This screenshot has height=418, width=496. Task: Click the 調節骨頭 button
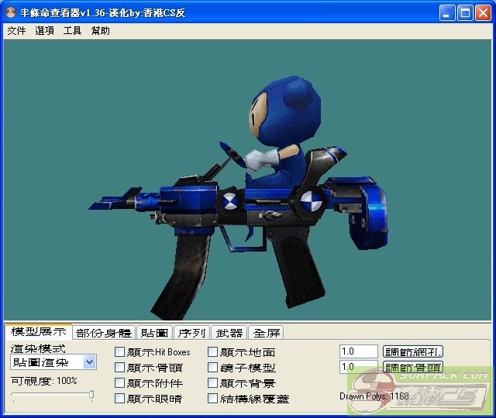(x=413, y=368)
